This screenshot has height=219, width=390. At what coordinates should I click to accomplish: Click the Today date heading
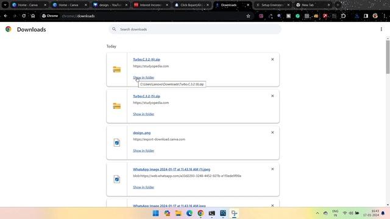click(x=111, y=46)
